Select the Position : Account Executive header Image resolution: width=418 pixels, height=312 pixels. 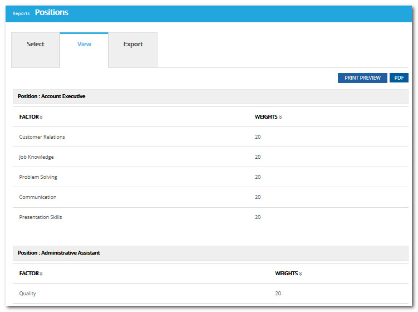51,96
